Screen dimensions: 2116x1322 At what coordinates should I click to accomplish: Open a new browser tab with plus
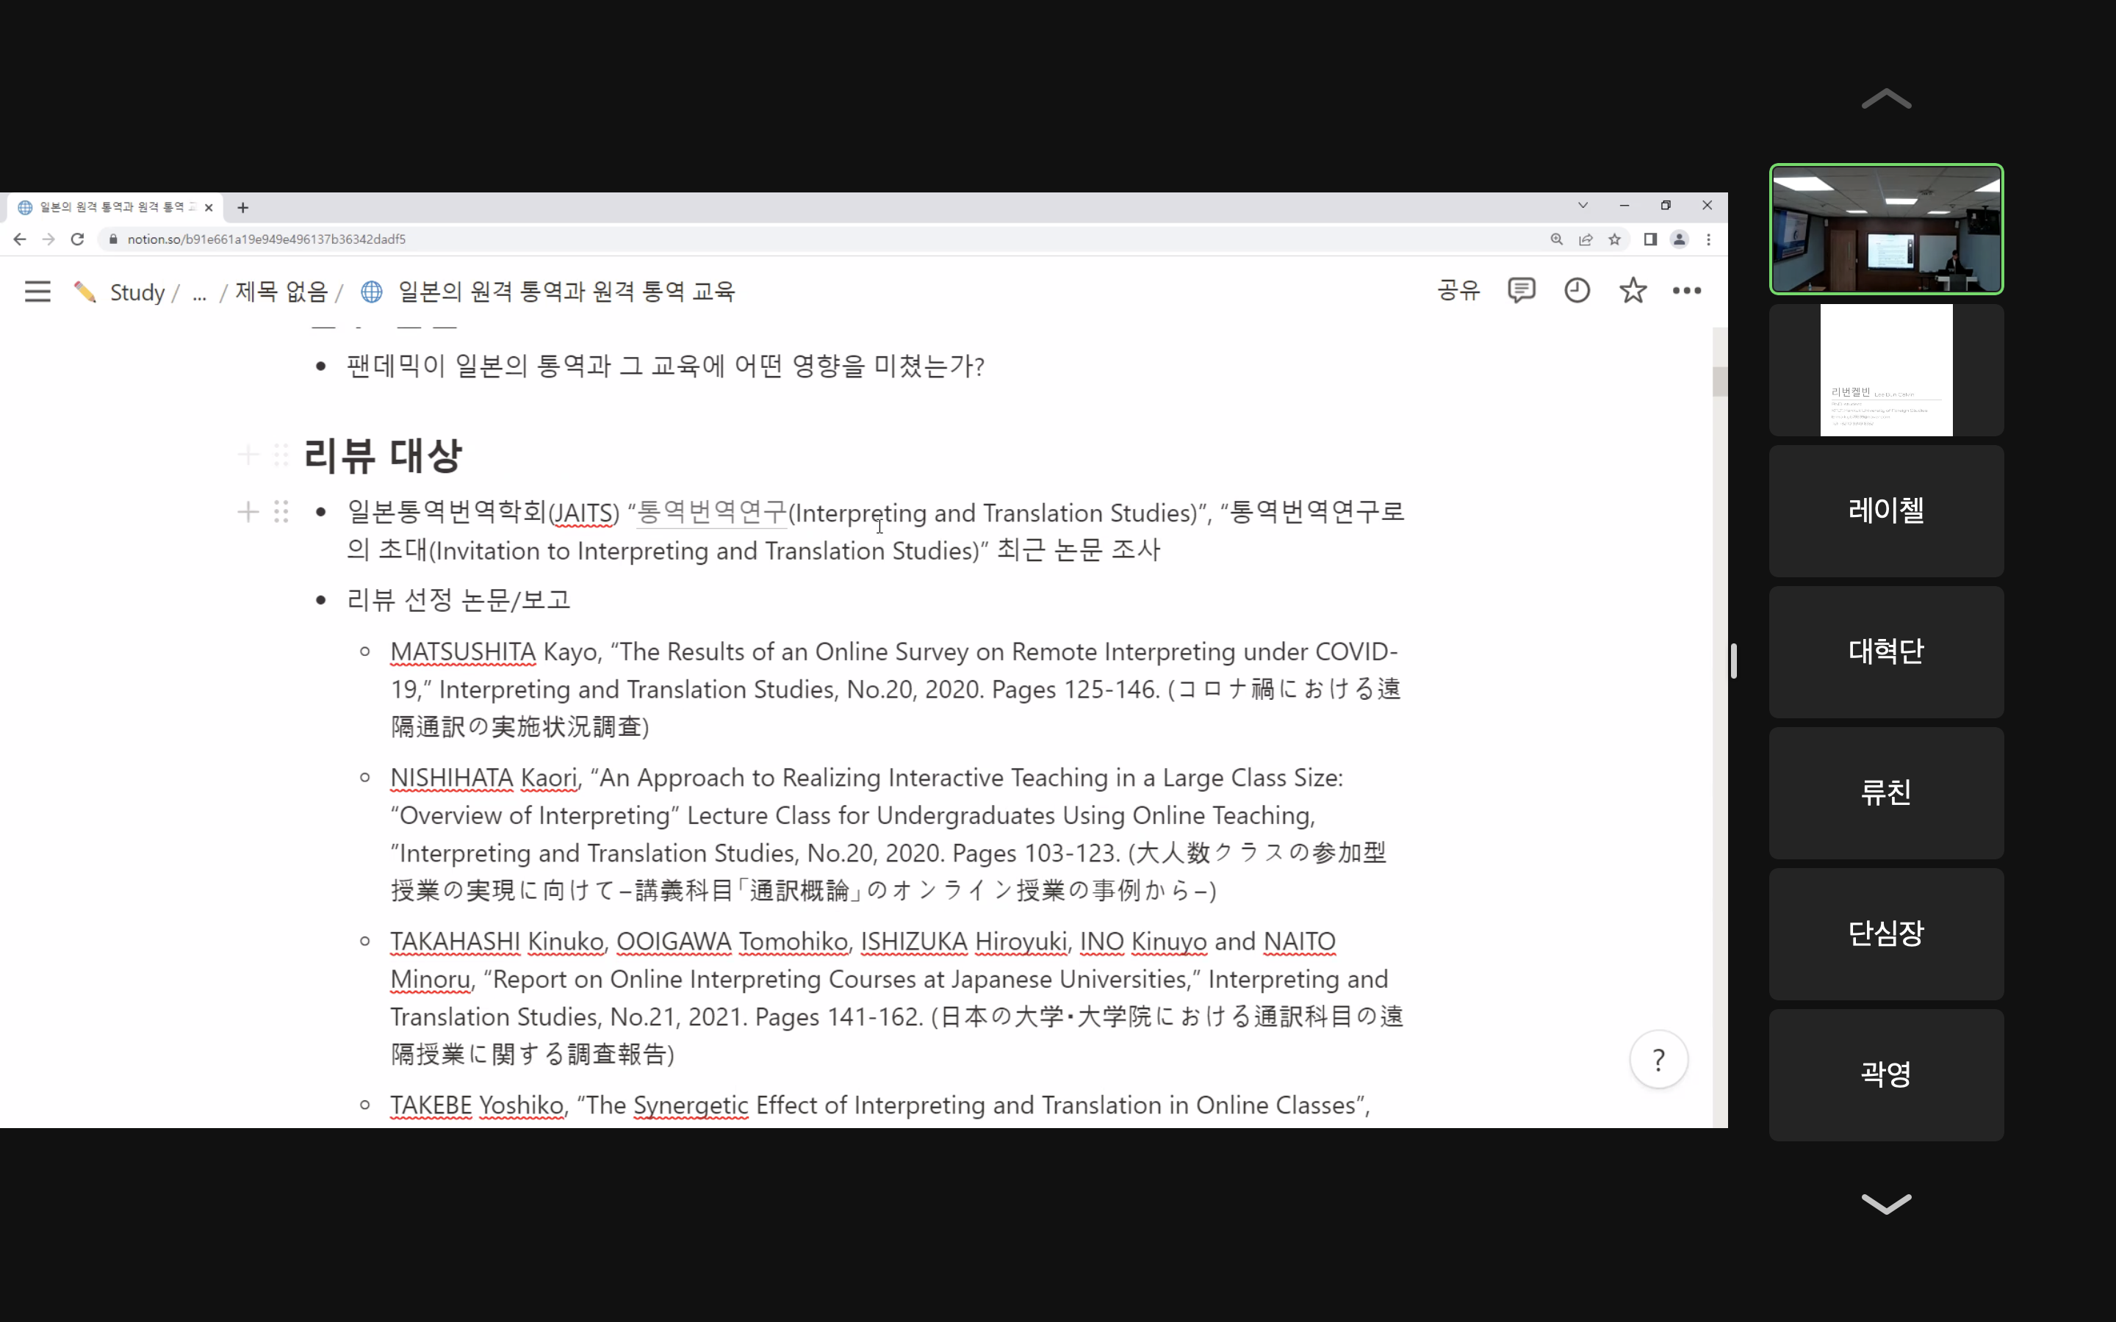[243, 207]
